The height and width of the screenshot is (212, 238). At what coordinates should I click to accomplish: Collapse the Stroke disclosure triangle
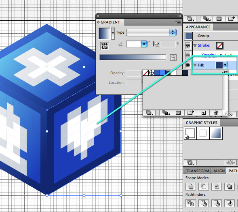(x=195, y=45)
